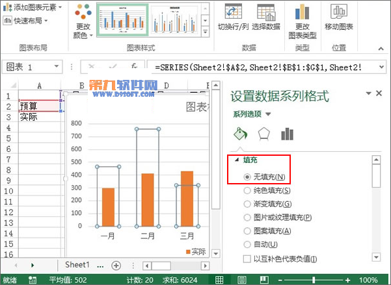Viewport: 391px width, 285px height.
Task: Open Add Chart Element menu
Action: (x=32, y=8)
